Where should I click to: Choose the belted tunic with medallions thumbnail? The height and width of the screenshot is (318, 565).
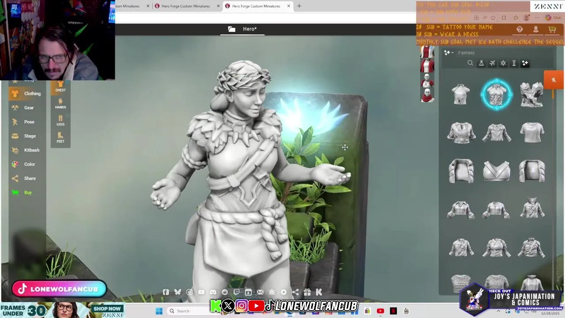(x=461, y=132)
